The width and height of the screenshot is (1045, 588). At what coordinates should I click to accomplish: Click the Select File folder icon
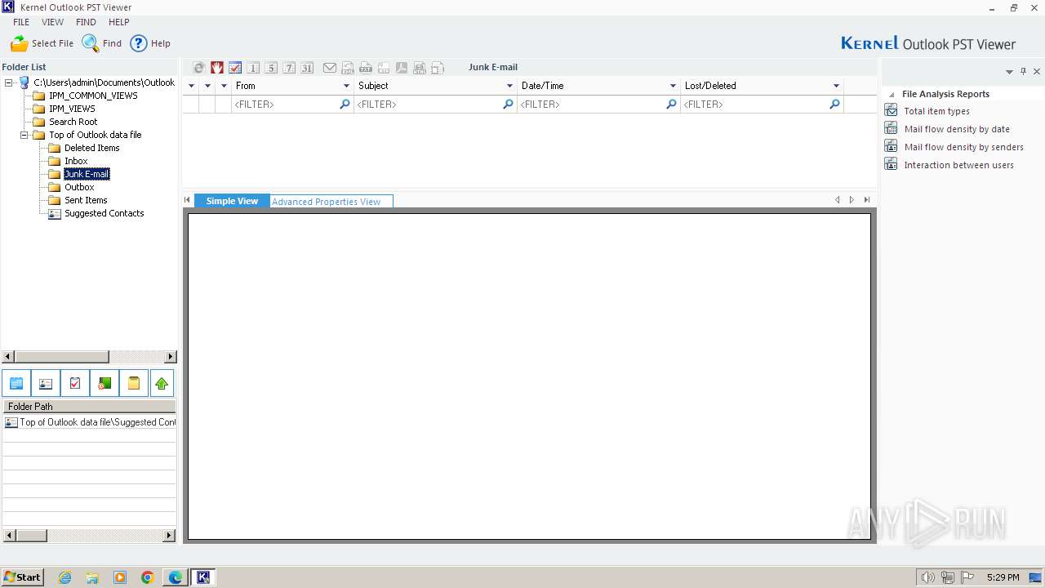19,43
